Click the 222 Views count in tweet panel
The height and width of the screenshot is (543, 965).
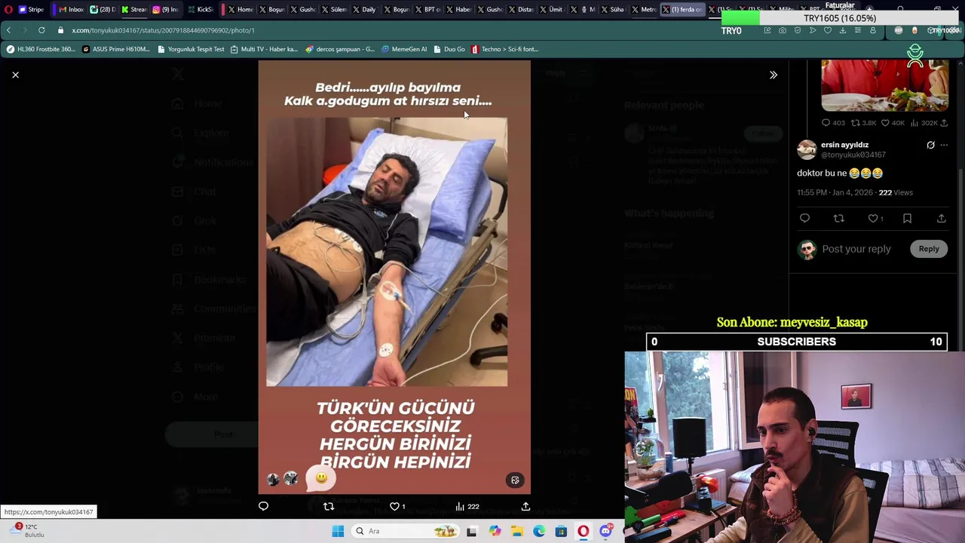pos(896,192)
